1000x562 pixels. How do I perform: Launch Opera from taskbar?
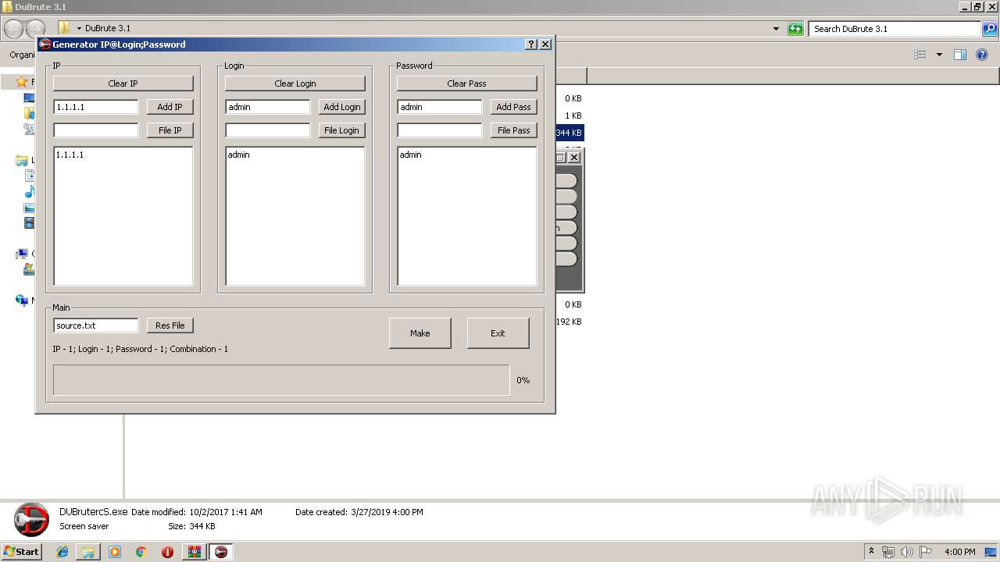[x=167, y=552]
